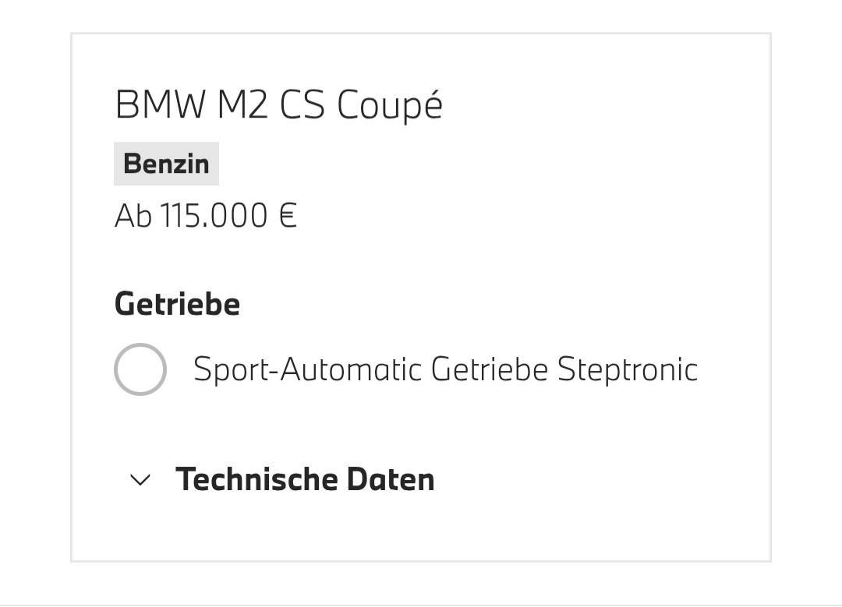Open the BMW M2 CS Coupé title
The height and width of the screenshot is (607, 842).
click(278, 105)
